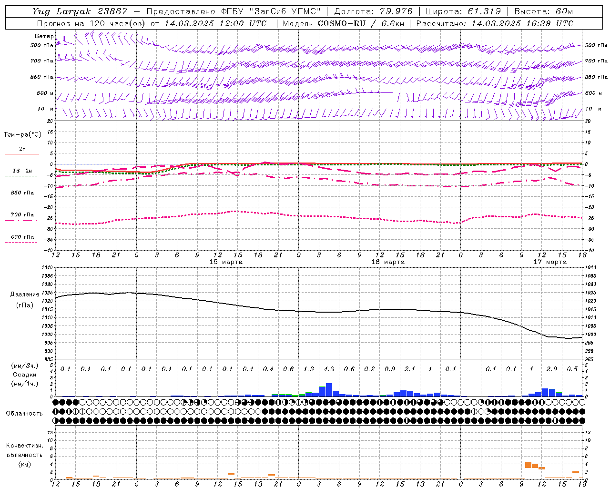Click the Td 2м dew point legend
Image resolution: width=610 pixels, height=488 pixels.
22,173
